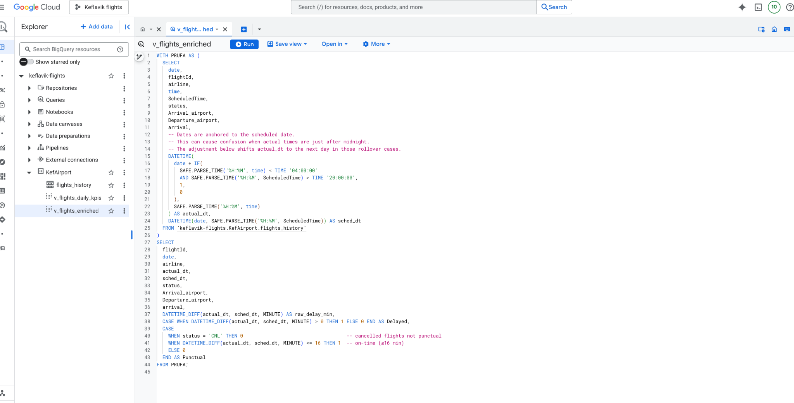The width and height of the screenshot is (794, 403).
Task: Open the keyboard shortcuts panel
Action: point(787,29)
